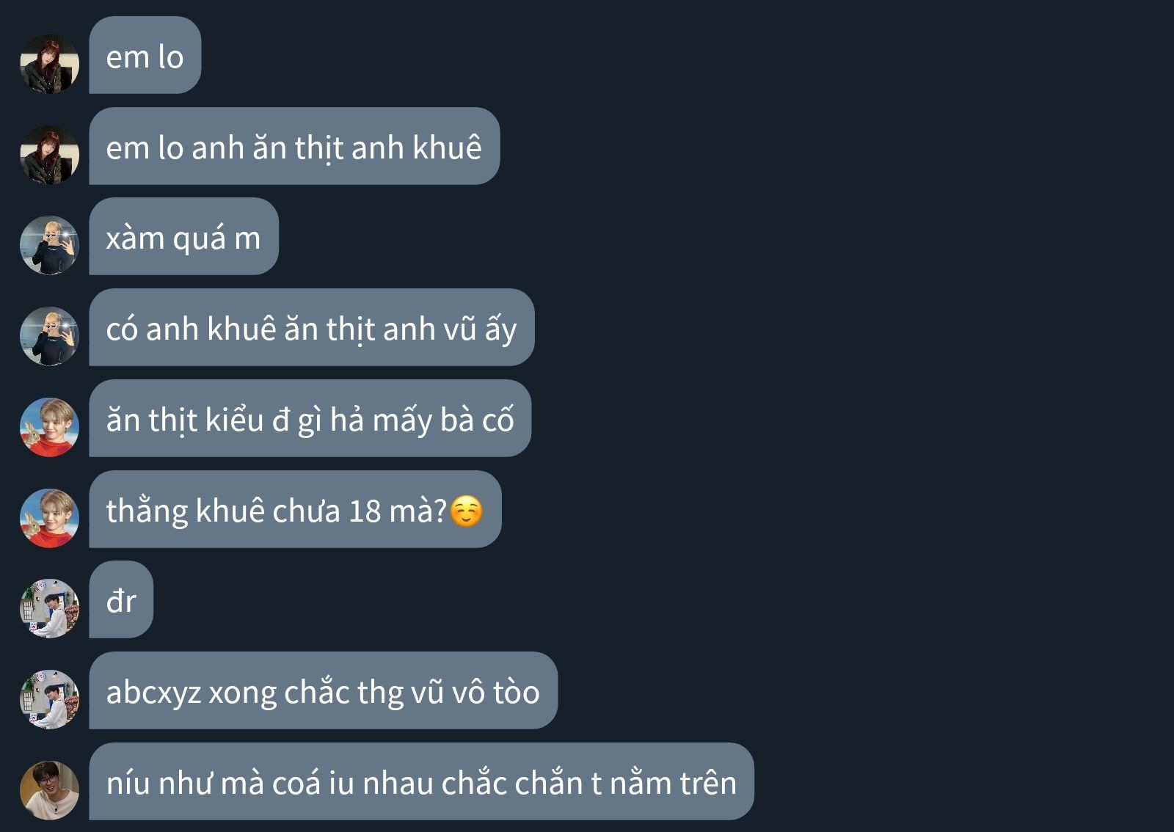Click the 'thằng khuê chưa 18 mà?' message
Screen dimensions: 1174x832
295,509
